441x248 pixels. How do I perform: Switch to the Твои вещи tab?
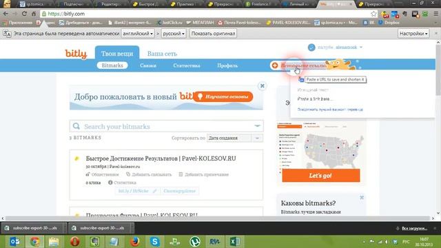[x=117, y=53]
